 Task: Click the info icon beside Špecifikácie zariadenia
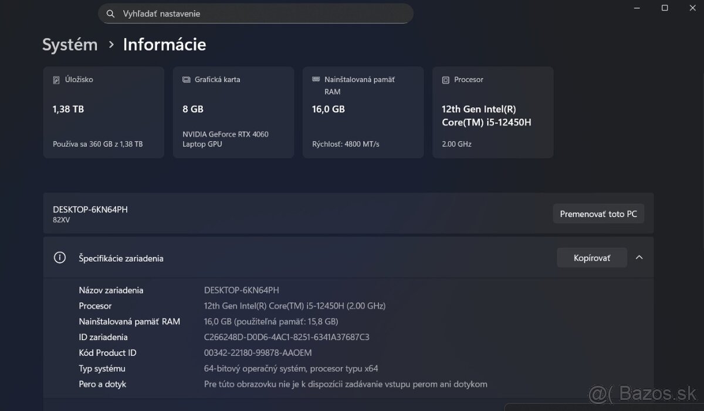click(59, 258)
